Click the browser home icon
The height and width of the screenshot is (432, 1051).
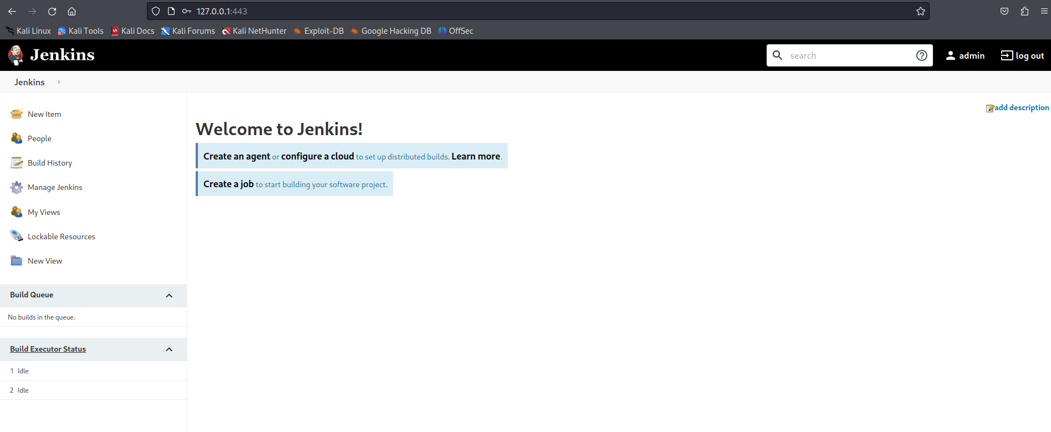pos(72,11)
